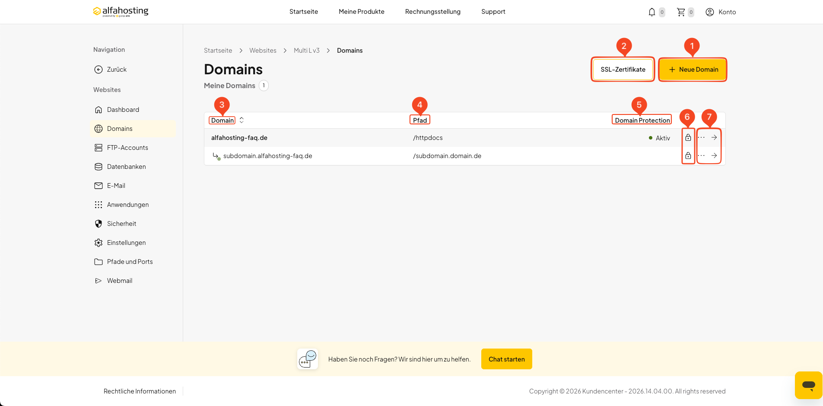Viewport: 823px width, 406px height.
Task: Open the notifications bell icon
Action: pyautogui.click(x=652, y=12)
